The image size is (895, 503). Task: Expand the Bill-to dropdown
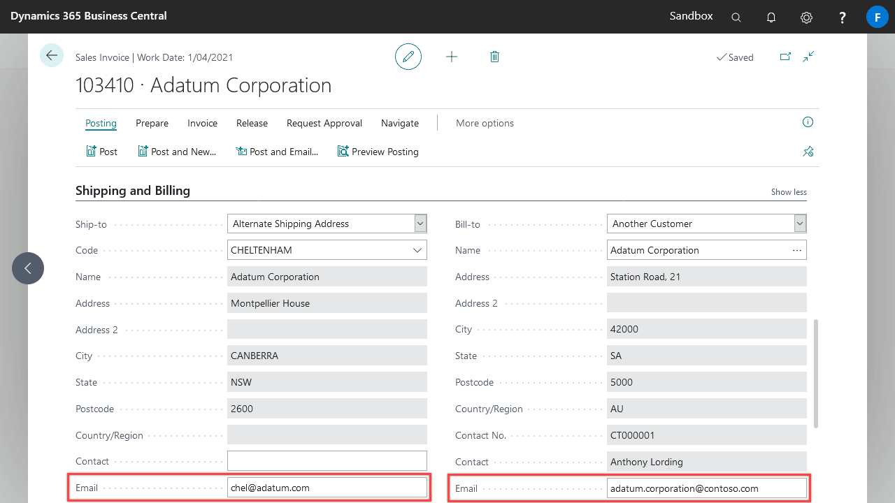point(800,224)
